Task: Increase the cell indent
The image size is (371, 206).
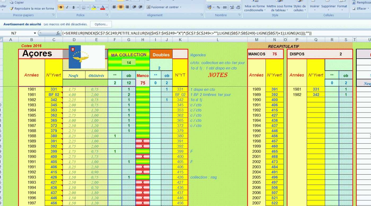Action: 141,7
